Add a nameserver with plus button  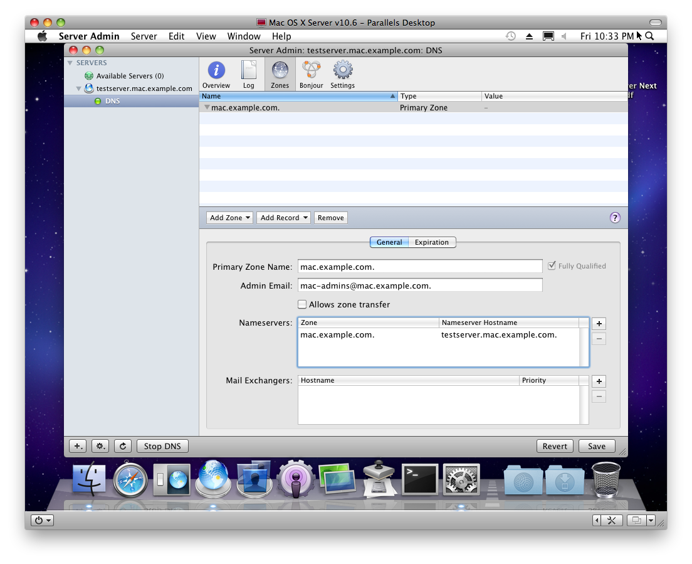click(x=599, y=324)
